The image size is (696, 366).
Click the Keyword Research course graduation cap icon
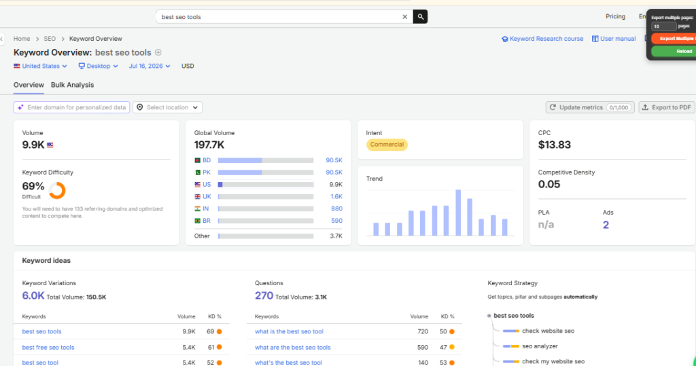point(505,39)
